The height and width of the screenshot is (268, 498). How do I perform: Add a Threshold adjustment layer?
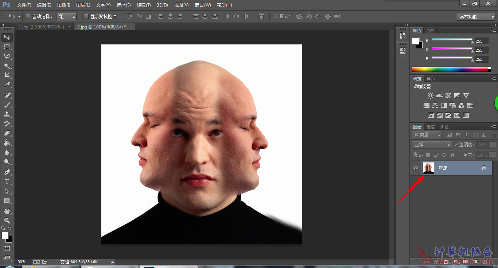[448, 115]
